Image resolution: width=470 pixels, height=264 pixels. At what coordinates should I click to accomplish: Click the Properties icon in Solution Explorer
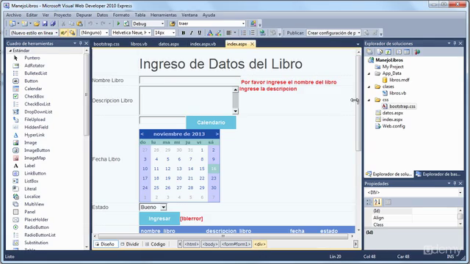(x=369, y=52)
